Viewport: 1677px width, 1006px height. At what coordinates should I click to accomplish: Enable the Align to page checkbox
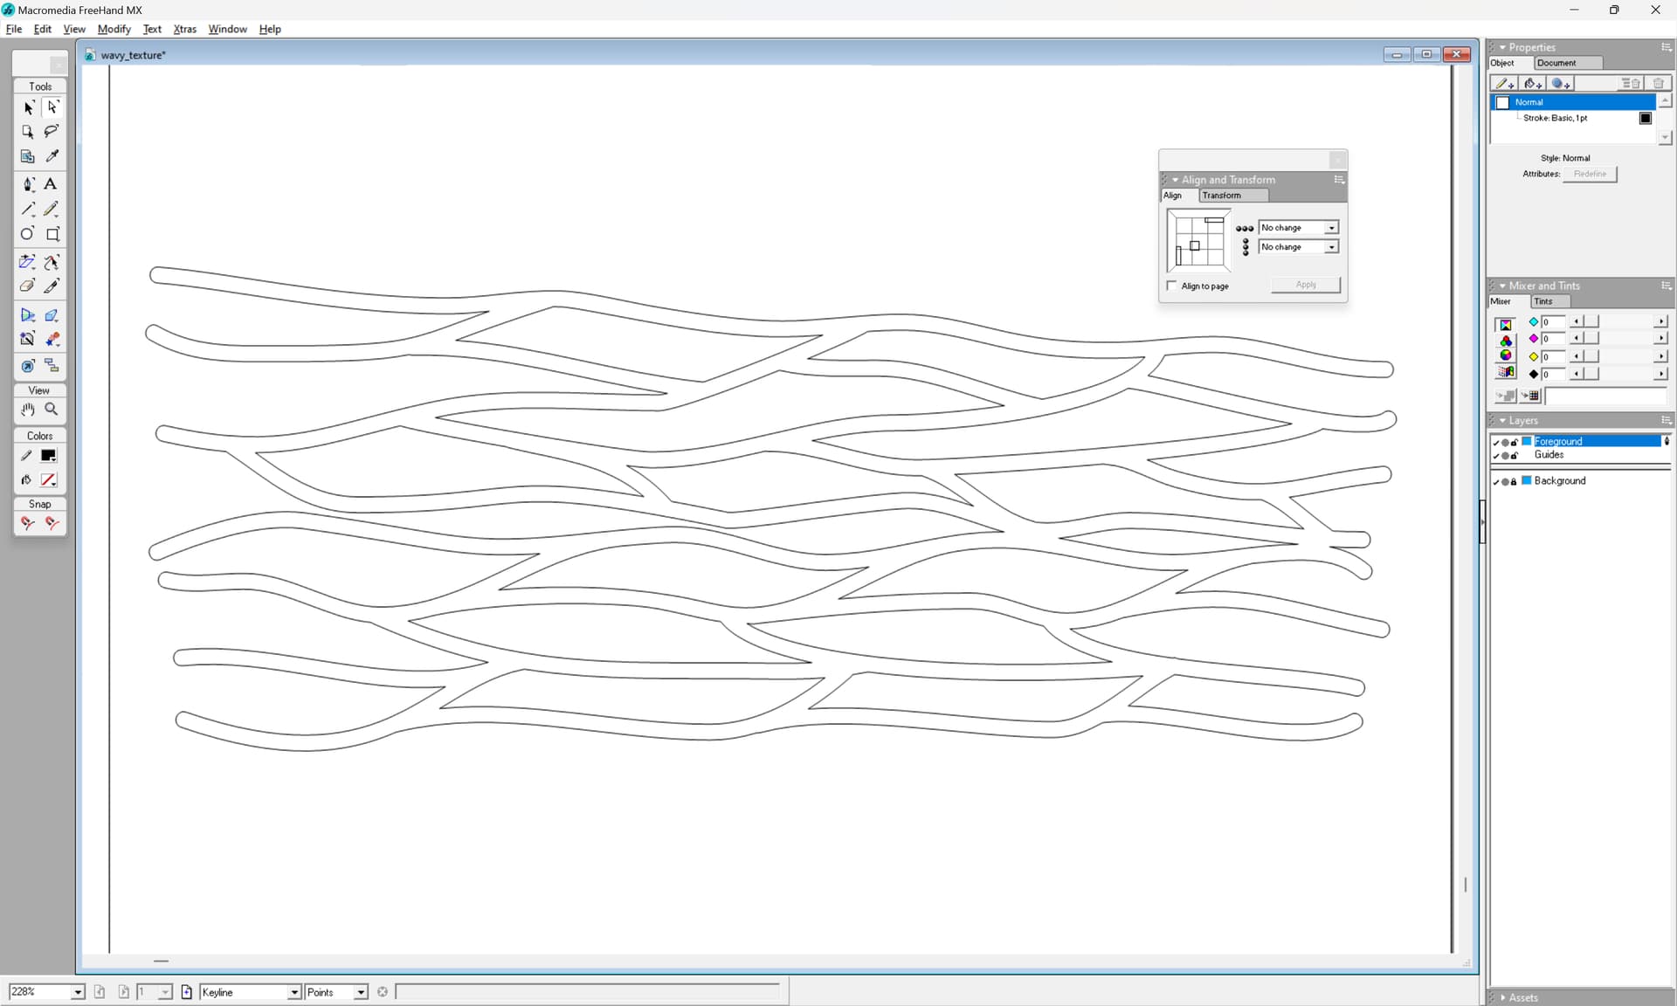[x=1172, y=286]
